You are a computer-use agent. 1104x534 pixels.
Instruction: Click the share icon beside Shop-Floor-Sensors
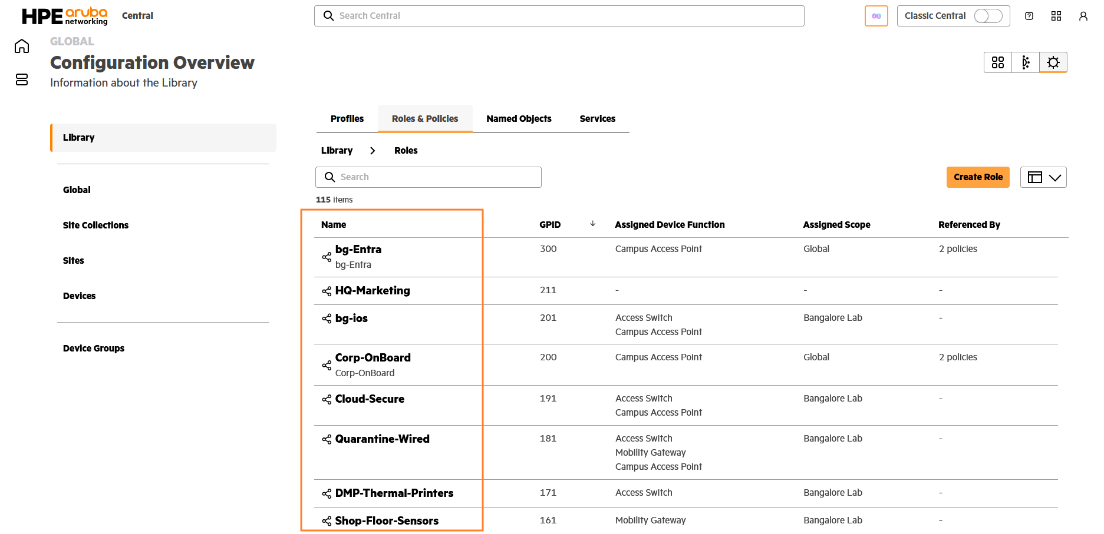pyautogui.click(x=327, y=521)
